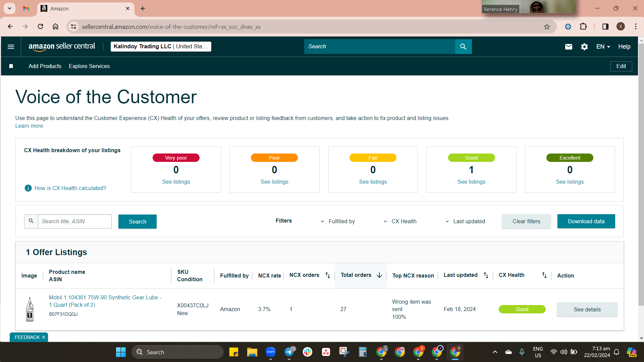This screenshot has height=362, width=644.
Task: Sort the table by NCX orders
Action: 328,275
